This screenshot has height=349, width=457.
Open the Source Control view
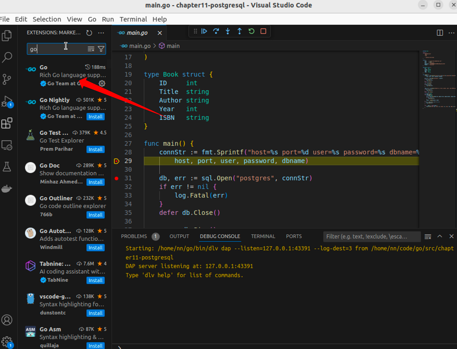[x=7, y=79]
